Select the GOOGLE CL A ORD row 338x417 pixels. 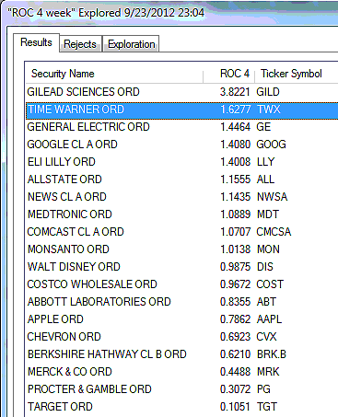(x=182, y=145)
